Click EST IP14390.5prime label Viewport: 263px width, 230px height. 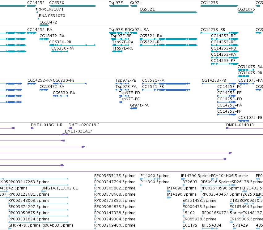(155, 182)
